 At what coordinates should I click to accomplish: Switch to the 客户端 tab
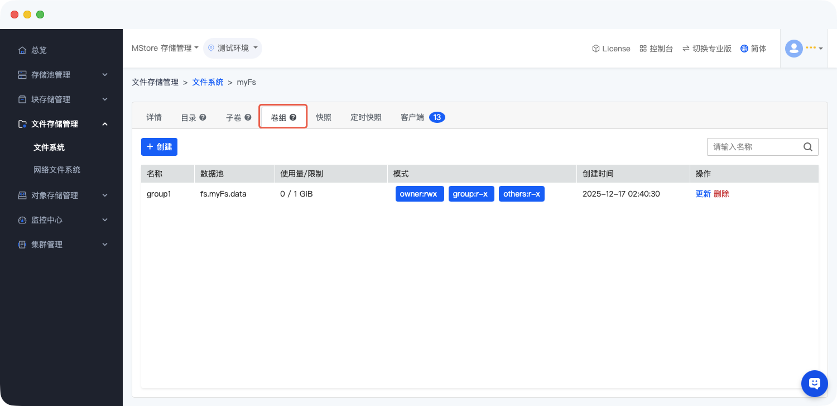(412, 117)
